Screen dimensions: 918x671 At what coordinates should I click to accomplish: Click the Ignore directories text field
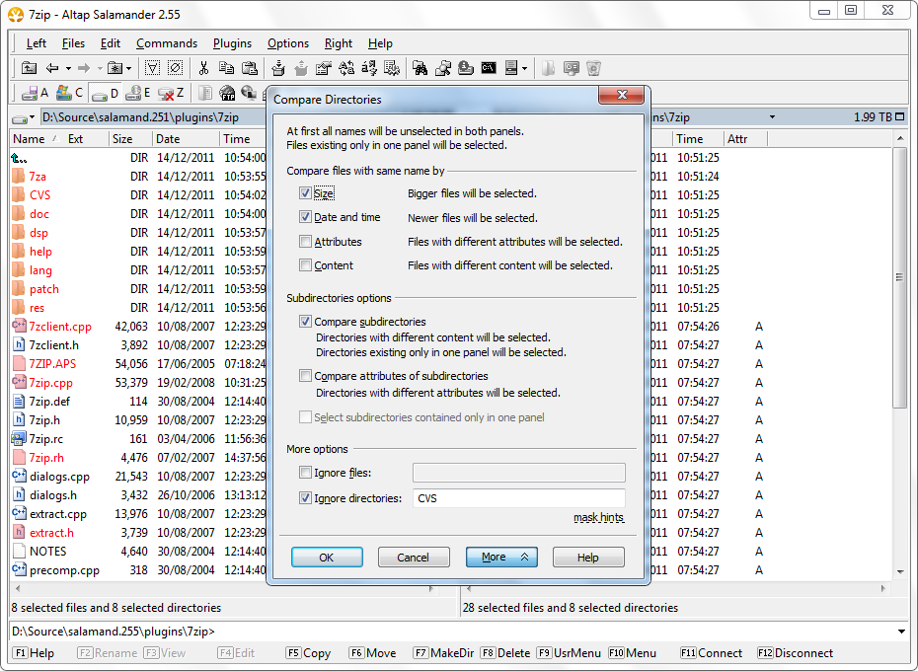518,498
